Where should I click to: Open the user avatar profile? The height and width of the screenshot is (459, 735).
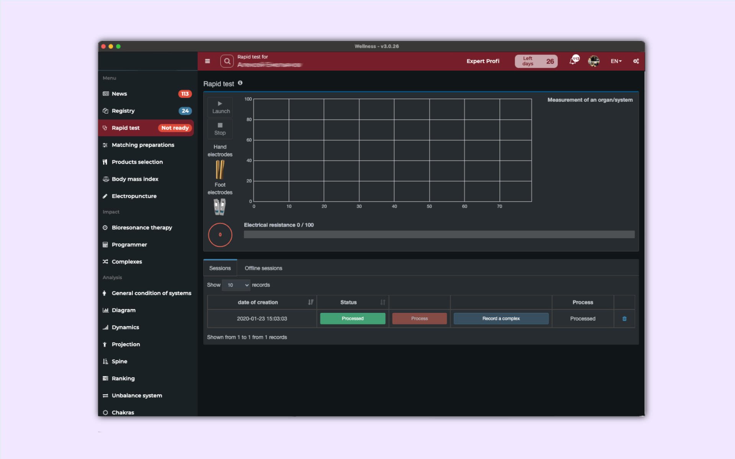[x=594, y=61]
